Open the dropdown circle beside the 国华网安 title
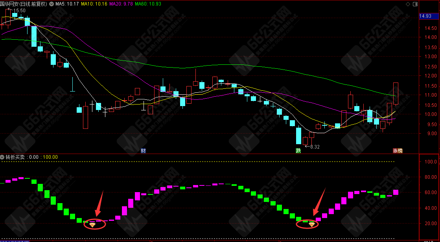The image size is (440, 242). (x=52, y=4)
